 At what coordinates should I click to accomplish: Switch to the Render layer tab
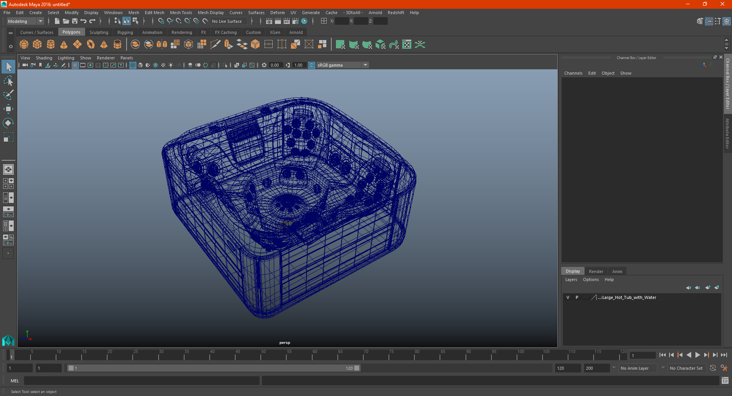click(596, 271)
